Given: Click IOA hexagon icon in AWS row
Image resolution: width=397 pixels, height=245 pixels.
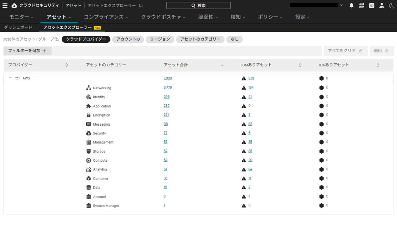Looking at the screenshot, I should (322, 78).
